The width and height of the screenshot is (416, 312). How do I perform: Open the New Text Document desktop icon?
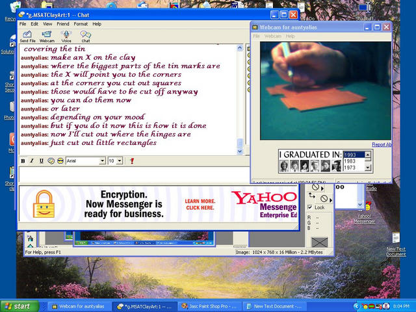[396, 244]
